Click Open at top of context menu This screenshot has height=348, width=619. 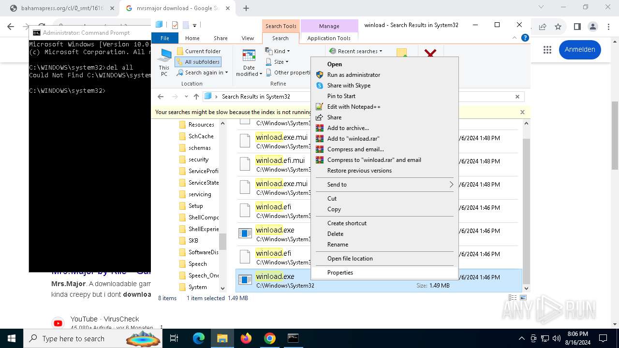point(334,64)
